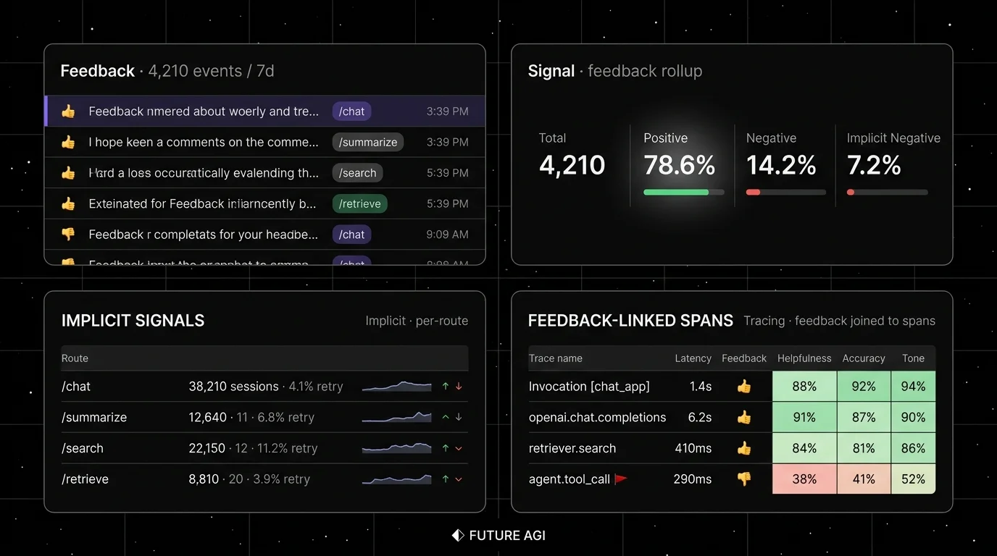The height and width of the screenshot is (556, 997).
Task: Click thumbs-up on Invocation [chat_app] row
Action: 744,387
